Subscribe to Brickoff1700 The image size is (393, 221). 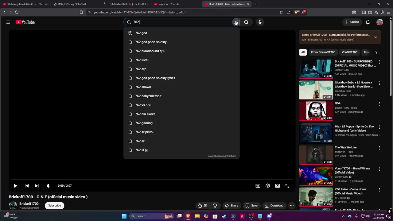pos(54,205)
